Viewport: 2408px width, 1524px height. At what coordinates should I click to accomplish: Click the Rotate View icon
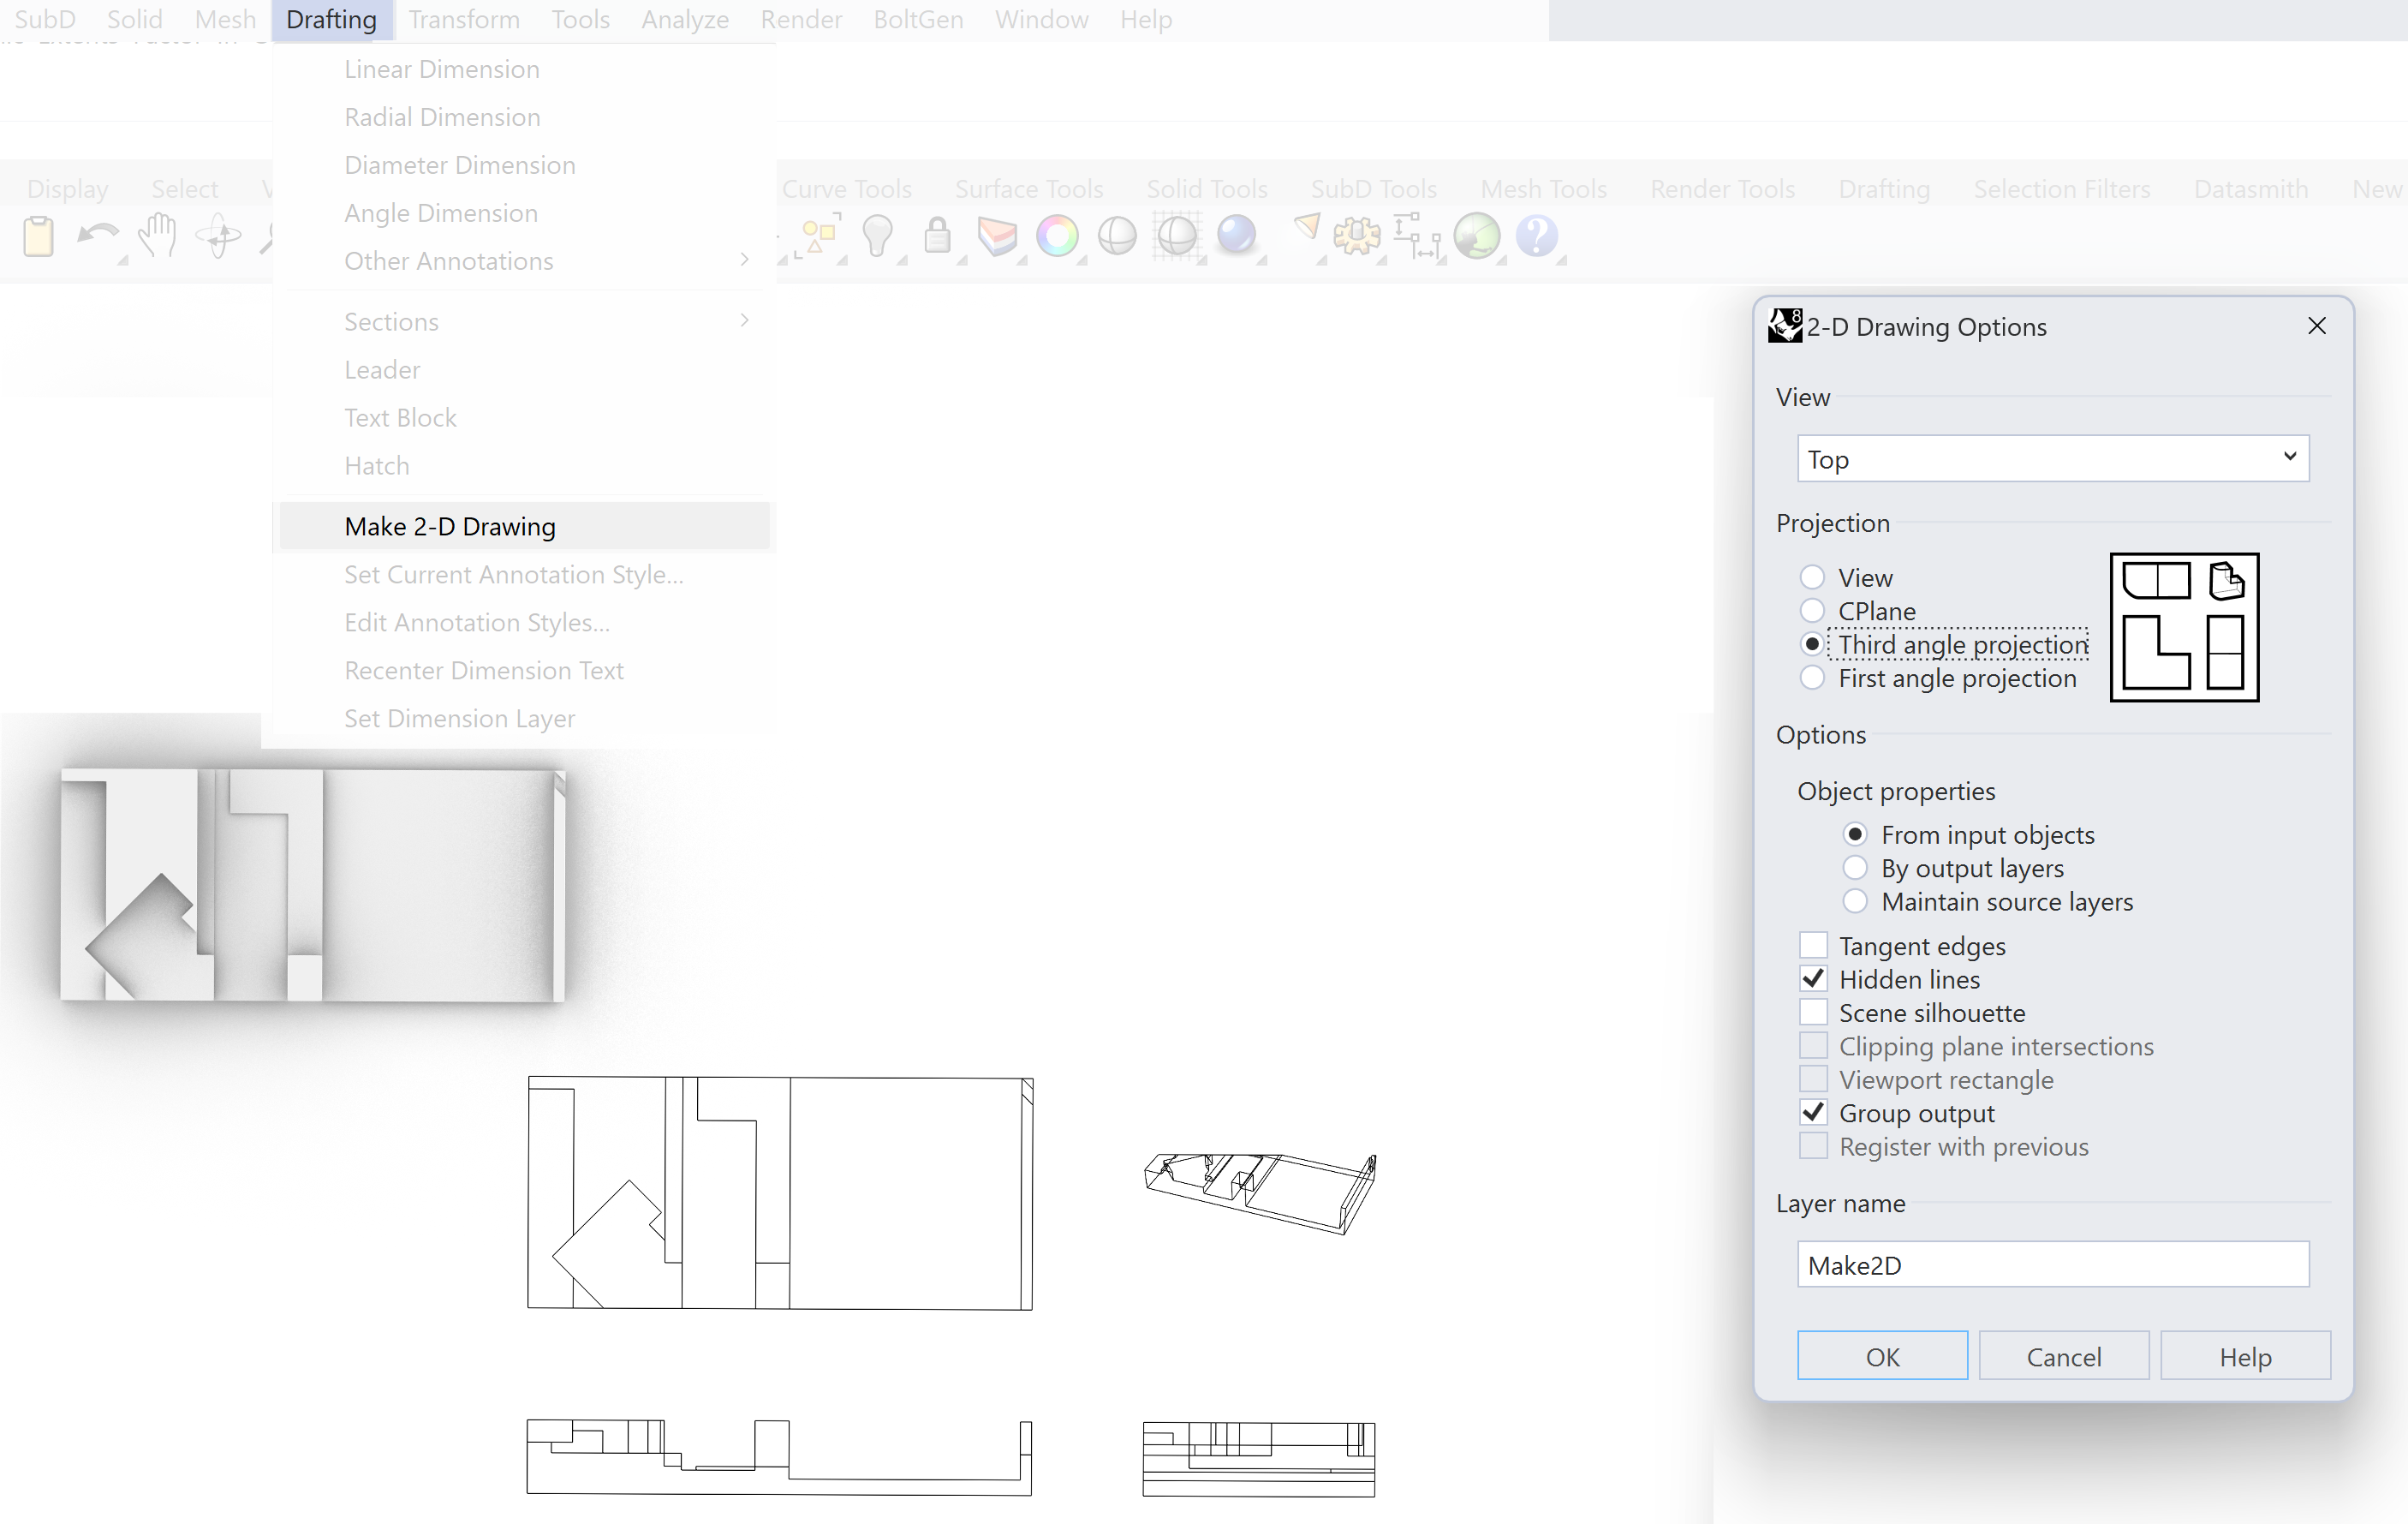click(x=217, y=237)
